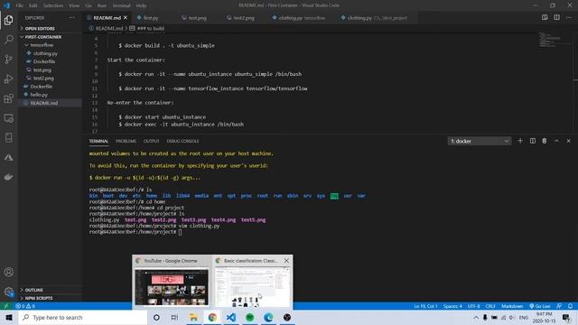Open Run and Debug view
Viewport: 578px width, 325px height.
click(x=8, y=79)
